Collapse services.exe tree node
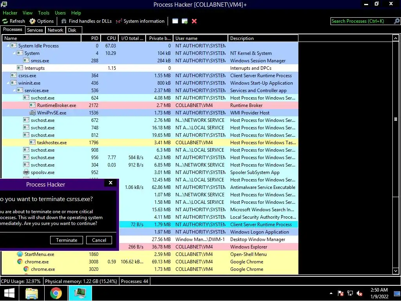The height and width of the screenshot is (301, 401). [14, 91]
